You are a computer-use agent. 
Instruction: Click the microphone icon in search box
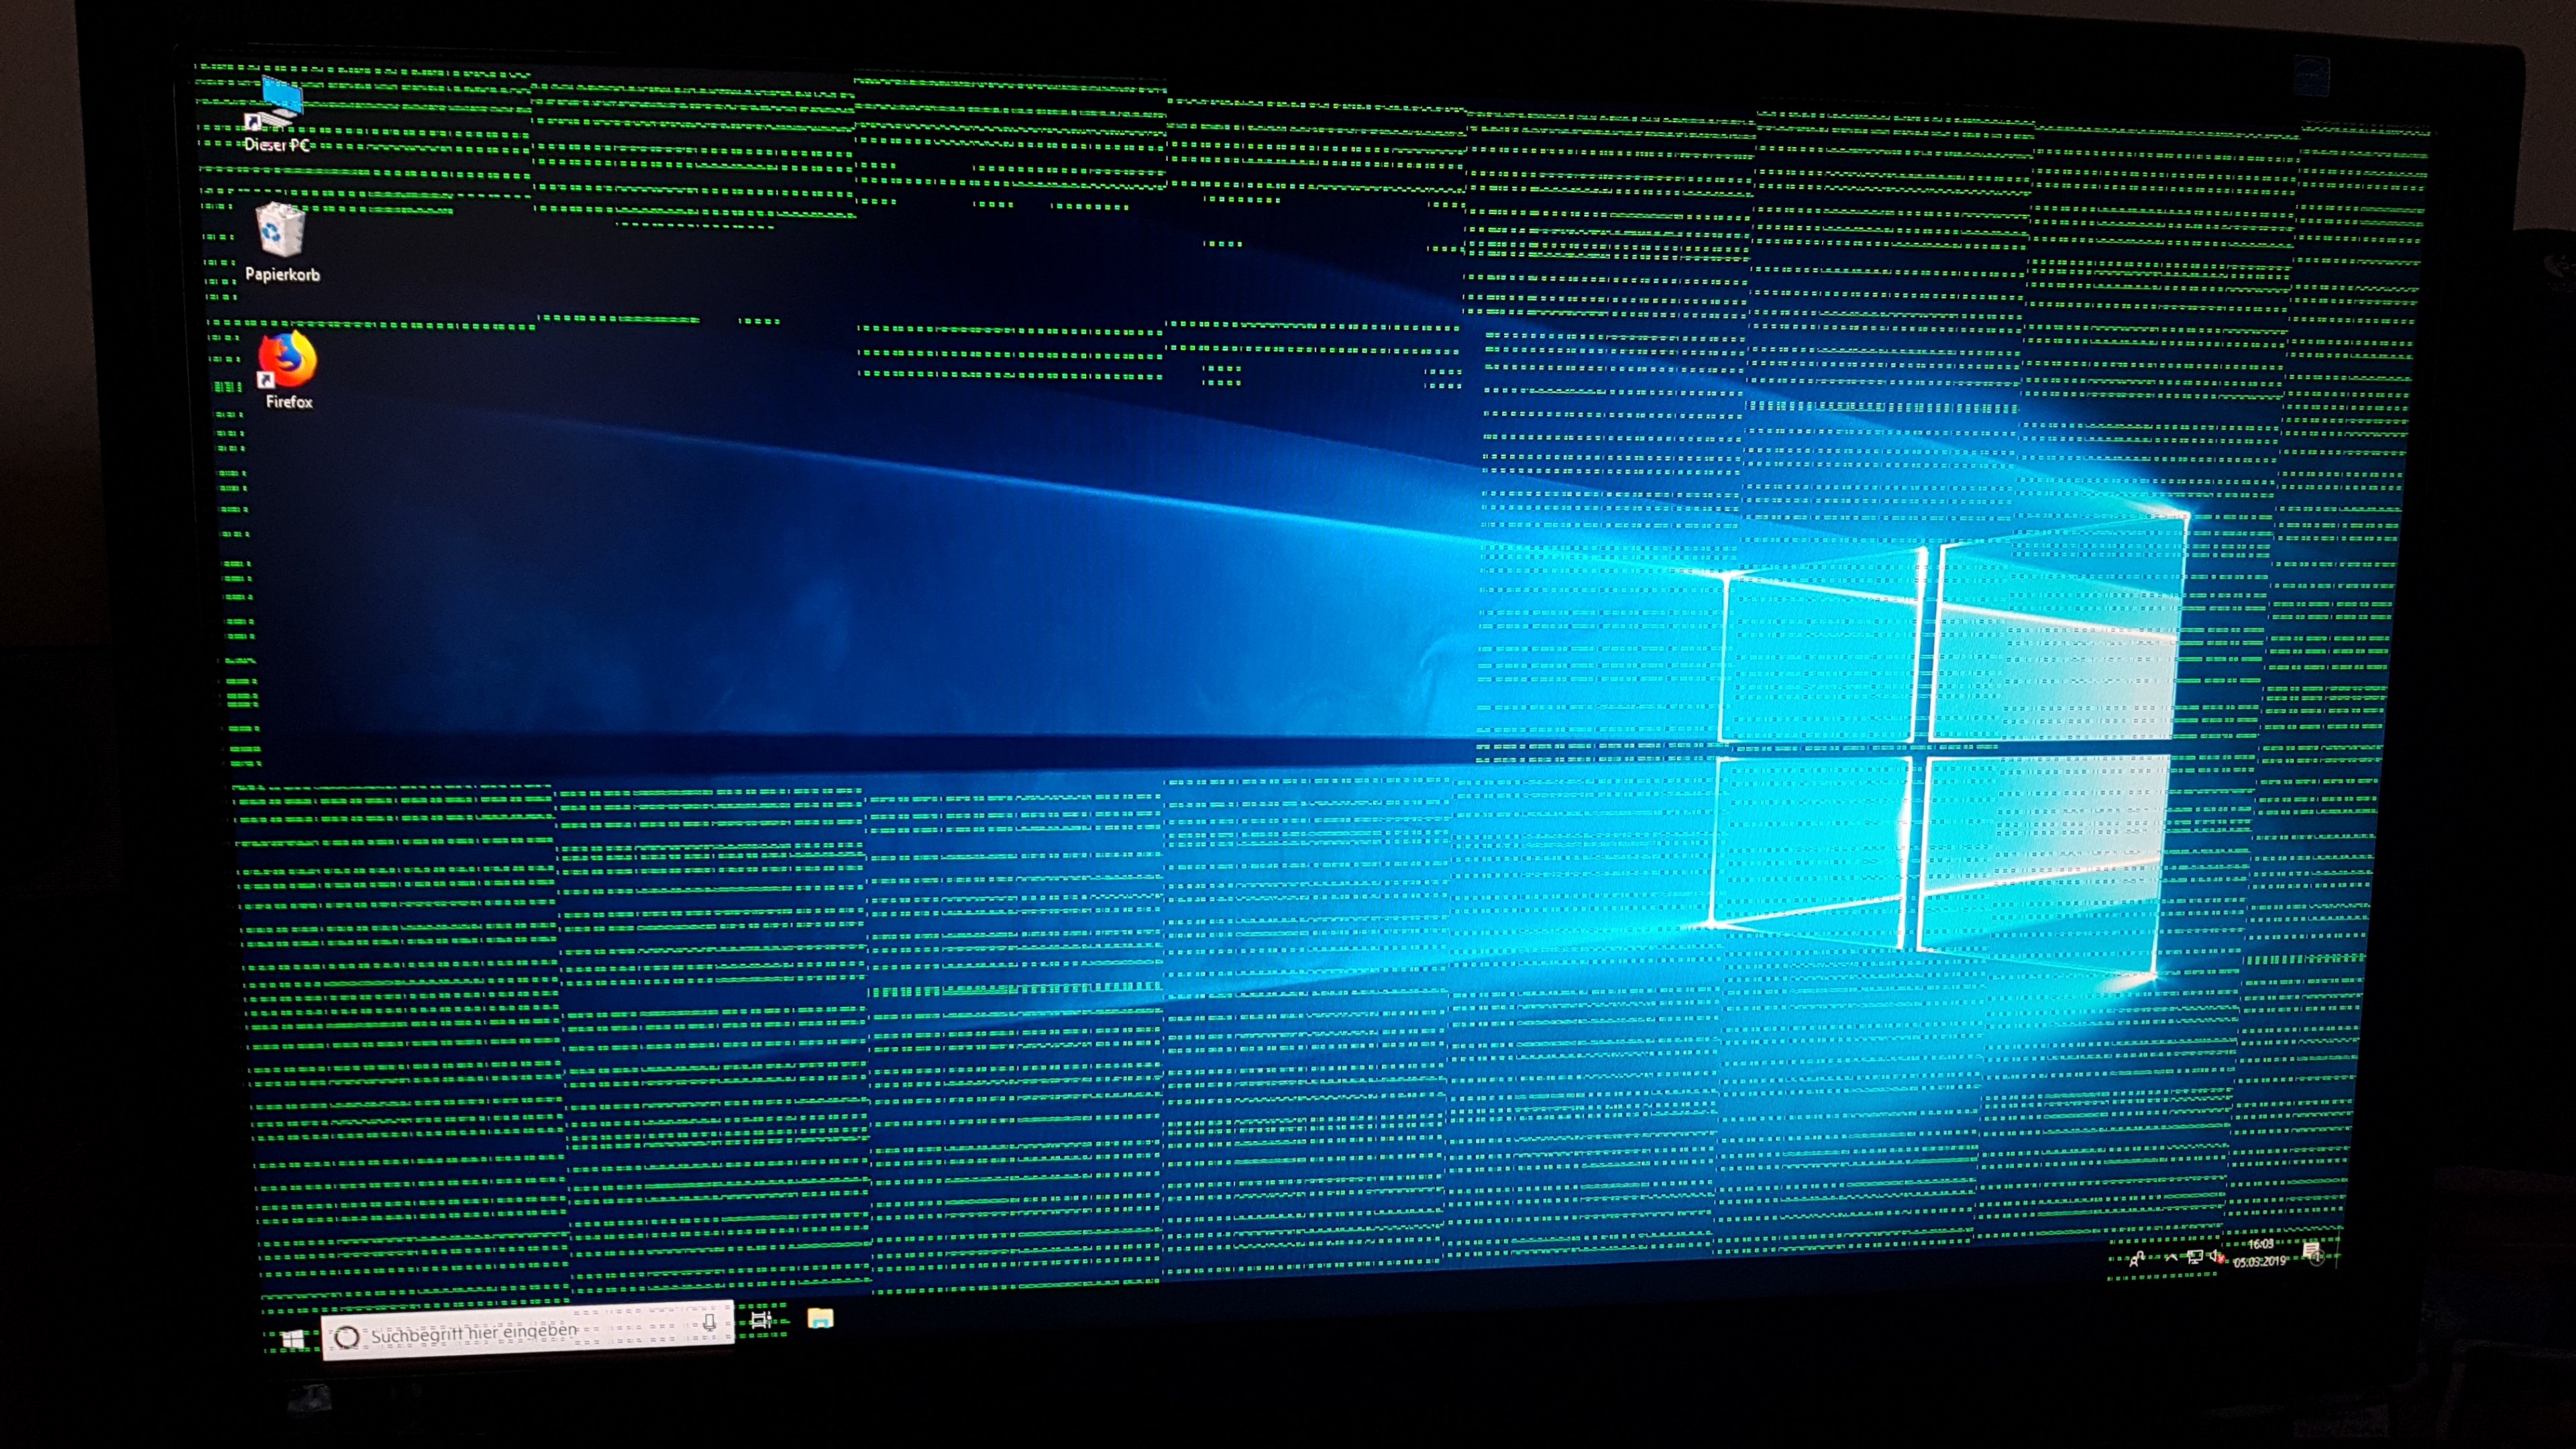708,1323
